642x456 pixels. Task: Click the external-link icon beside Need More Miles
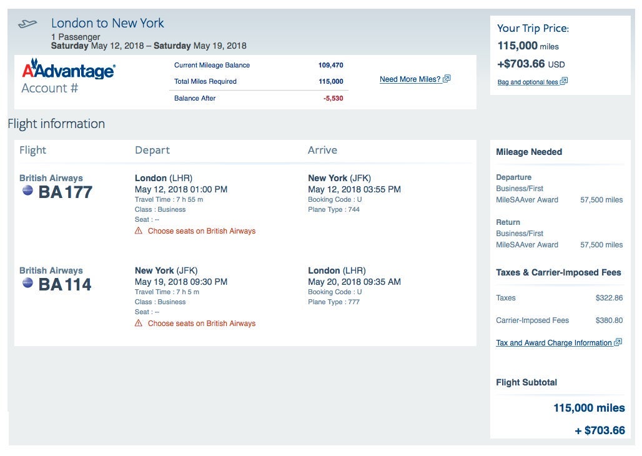447,79
